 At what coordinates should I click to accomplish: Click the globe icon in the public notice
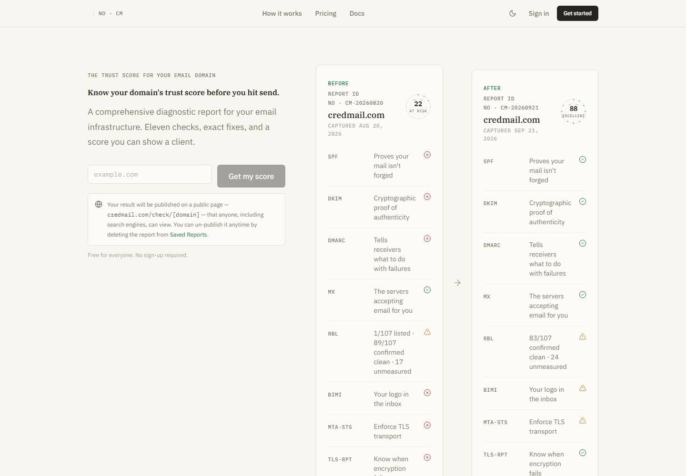[99, 204]
